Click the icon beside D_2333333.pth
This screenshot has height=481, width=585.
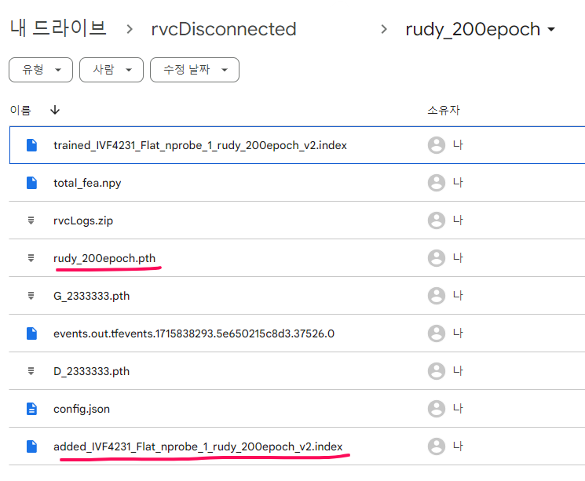pos(31,371)
